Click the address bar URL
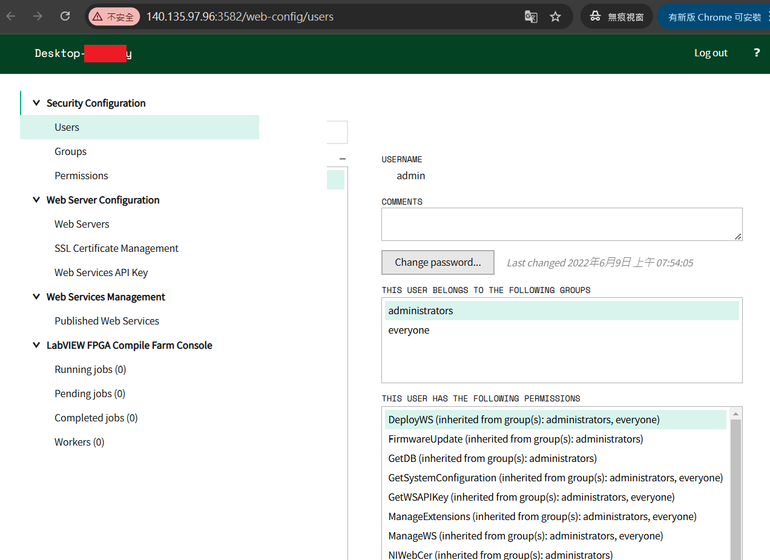 point(240,17)
